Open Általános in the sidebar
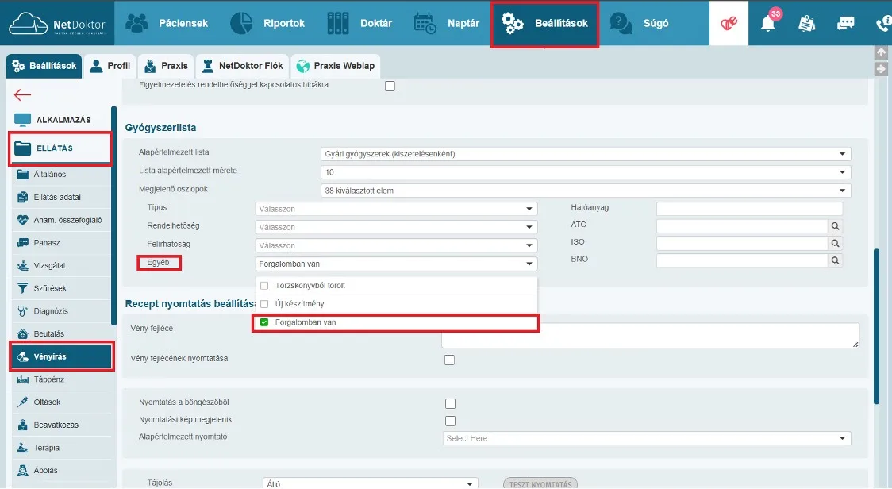892x489 pixels. click(x=61, y=174)
